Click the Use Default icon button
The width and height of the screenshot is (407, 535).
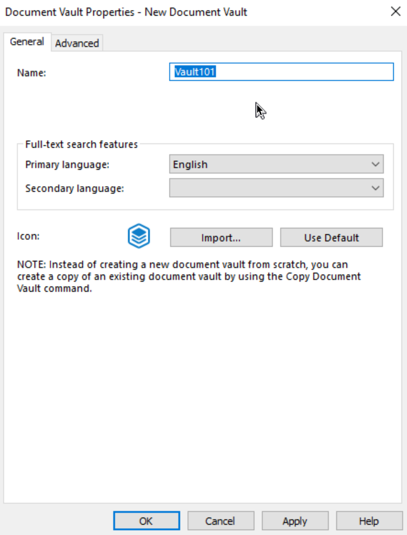(331, 237)
